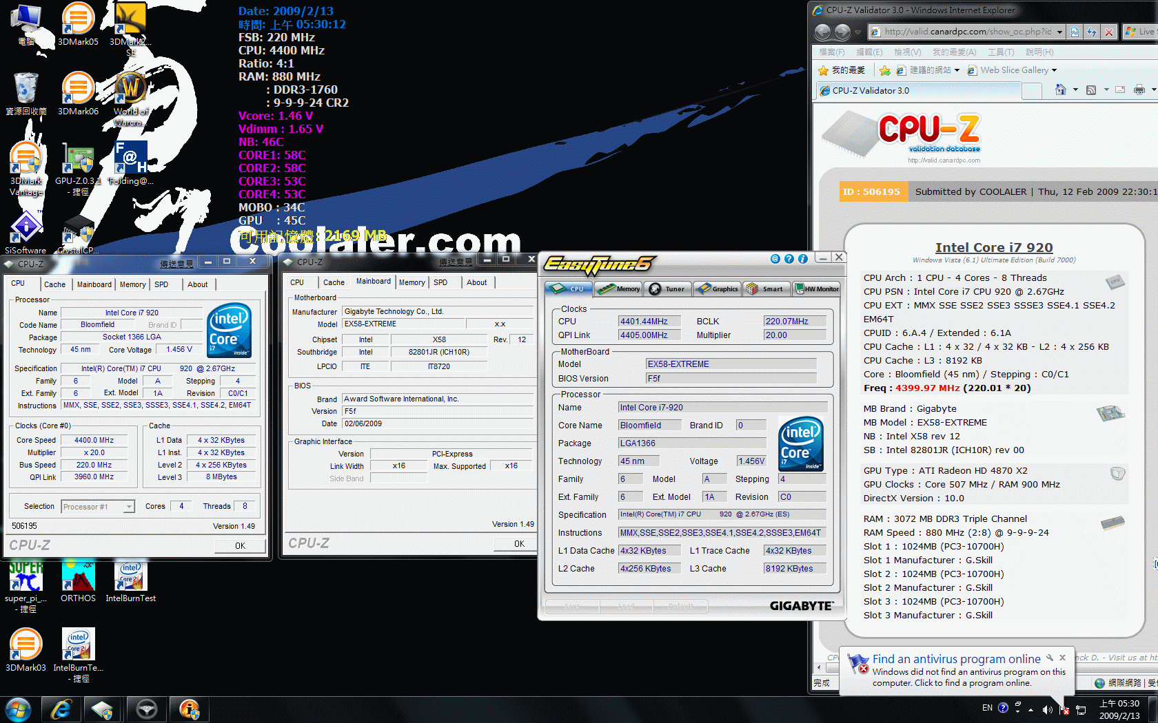Select BCLK value 220.07MHz in EasyTune6
The image size is (1158, 723).
tap(795, 321)
